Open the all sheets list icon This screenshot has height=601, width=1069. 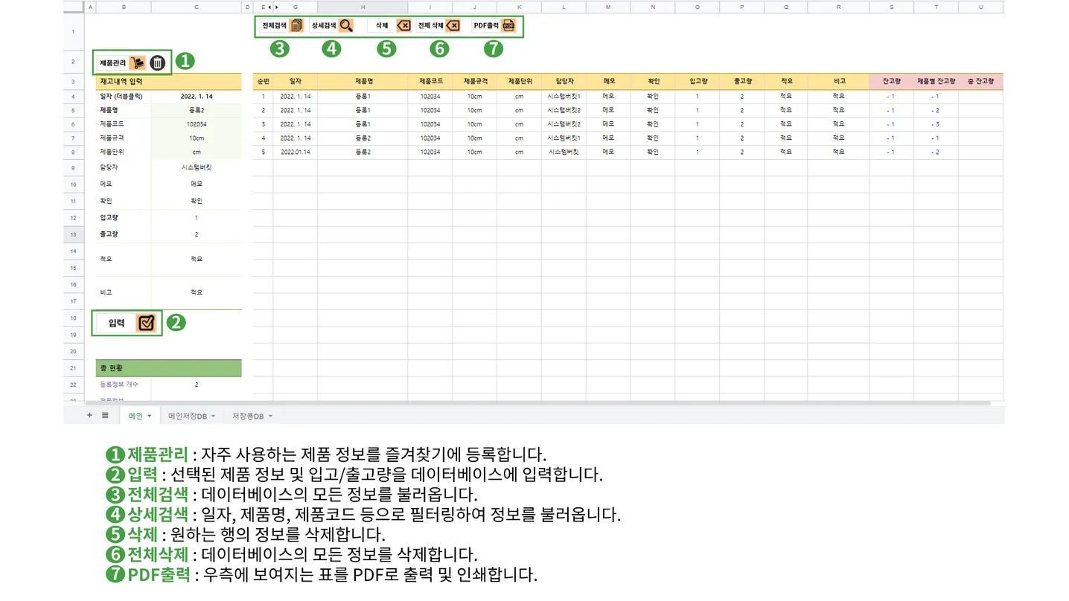click(x=105, y=415)
